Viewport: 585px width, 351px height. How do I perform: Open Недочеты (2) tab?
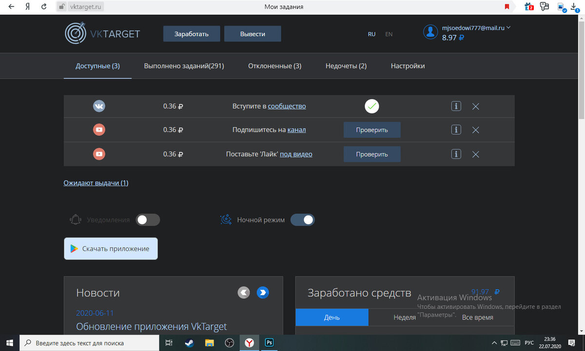tap(346, 66)
